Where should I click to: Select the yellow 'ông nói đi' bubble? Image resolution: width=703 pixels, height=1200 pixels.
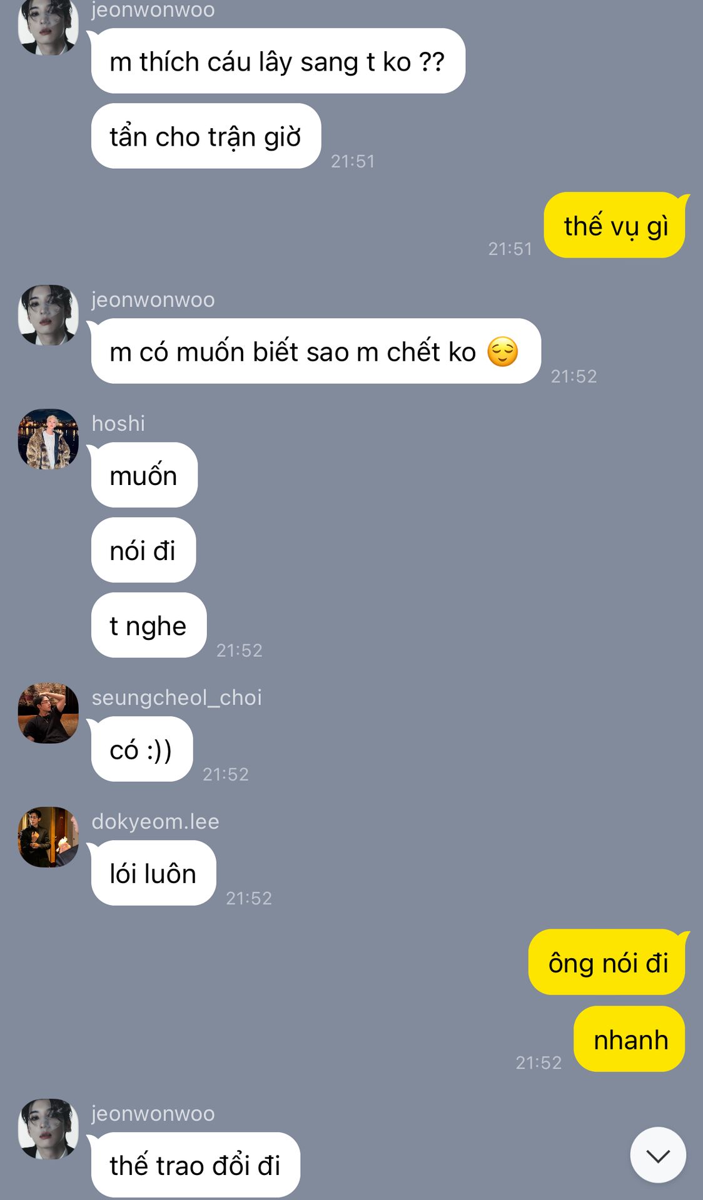608,962
